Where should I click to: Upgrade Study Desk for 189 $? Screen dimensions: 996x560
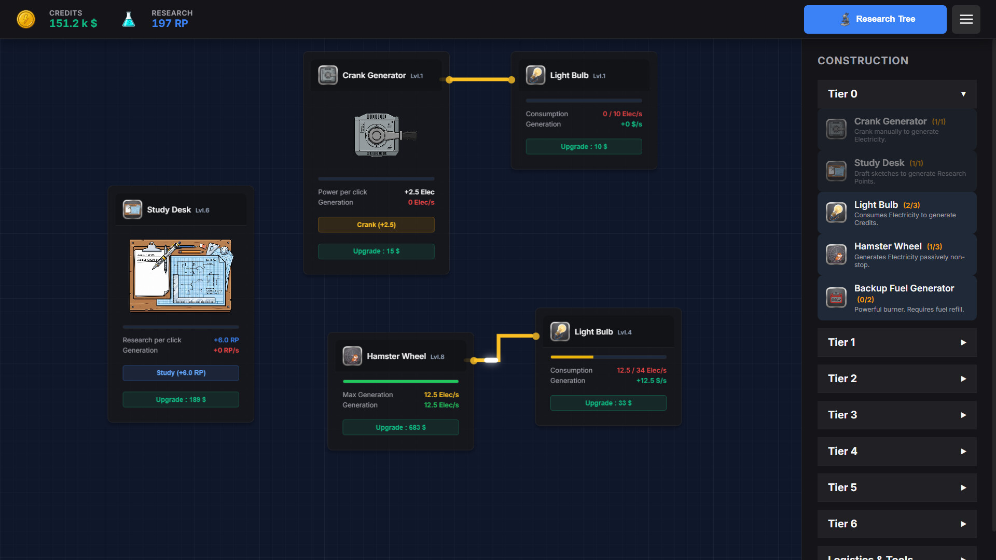[x=181, y=400]
